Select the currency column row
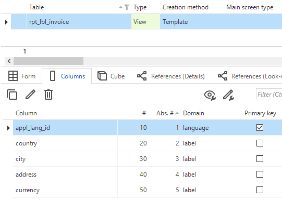282x201 pixels. [148, 190]
